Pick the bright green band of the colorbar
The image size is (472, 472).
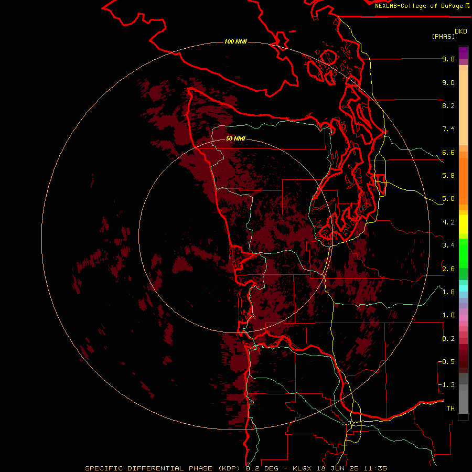pos(463,253)
